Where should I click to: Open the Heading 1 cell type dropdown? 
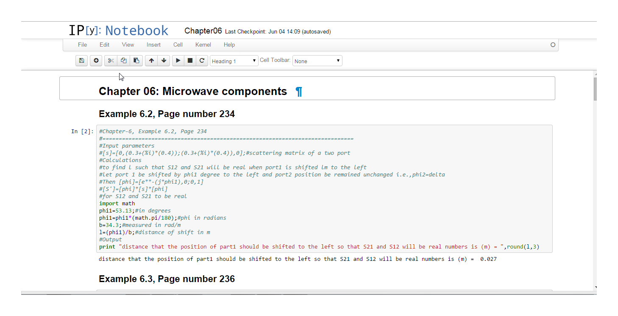(234, 61)
